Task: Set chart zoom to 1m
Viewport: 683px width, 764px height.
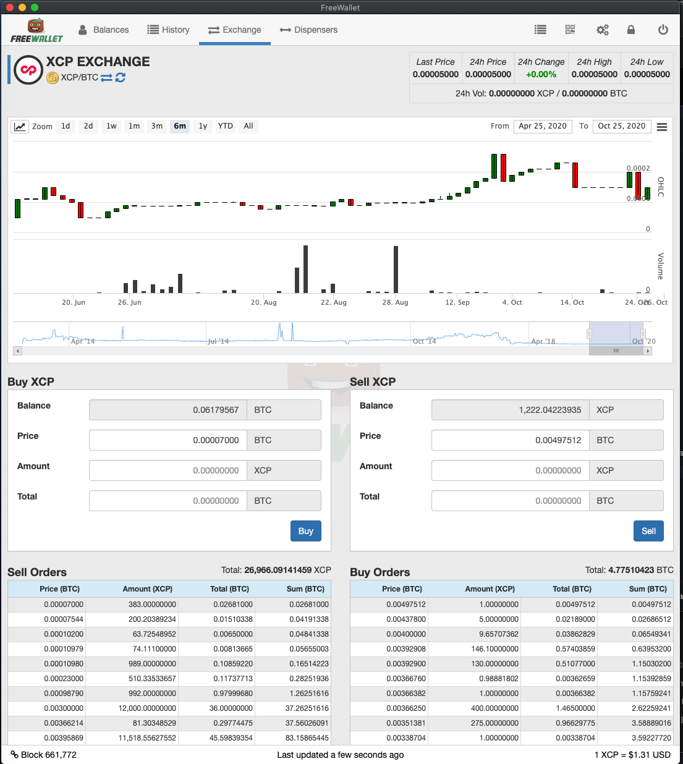Action: click(x=134, y=126)
